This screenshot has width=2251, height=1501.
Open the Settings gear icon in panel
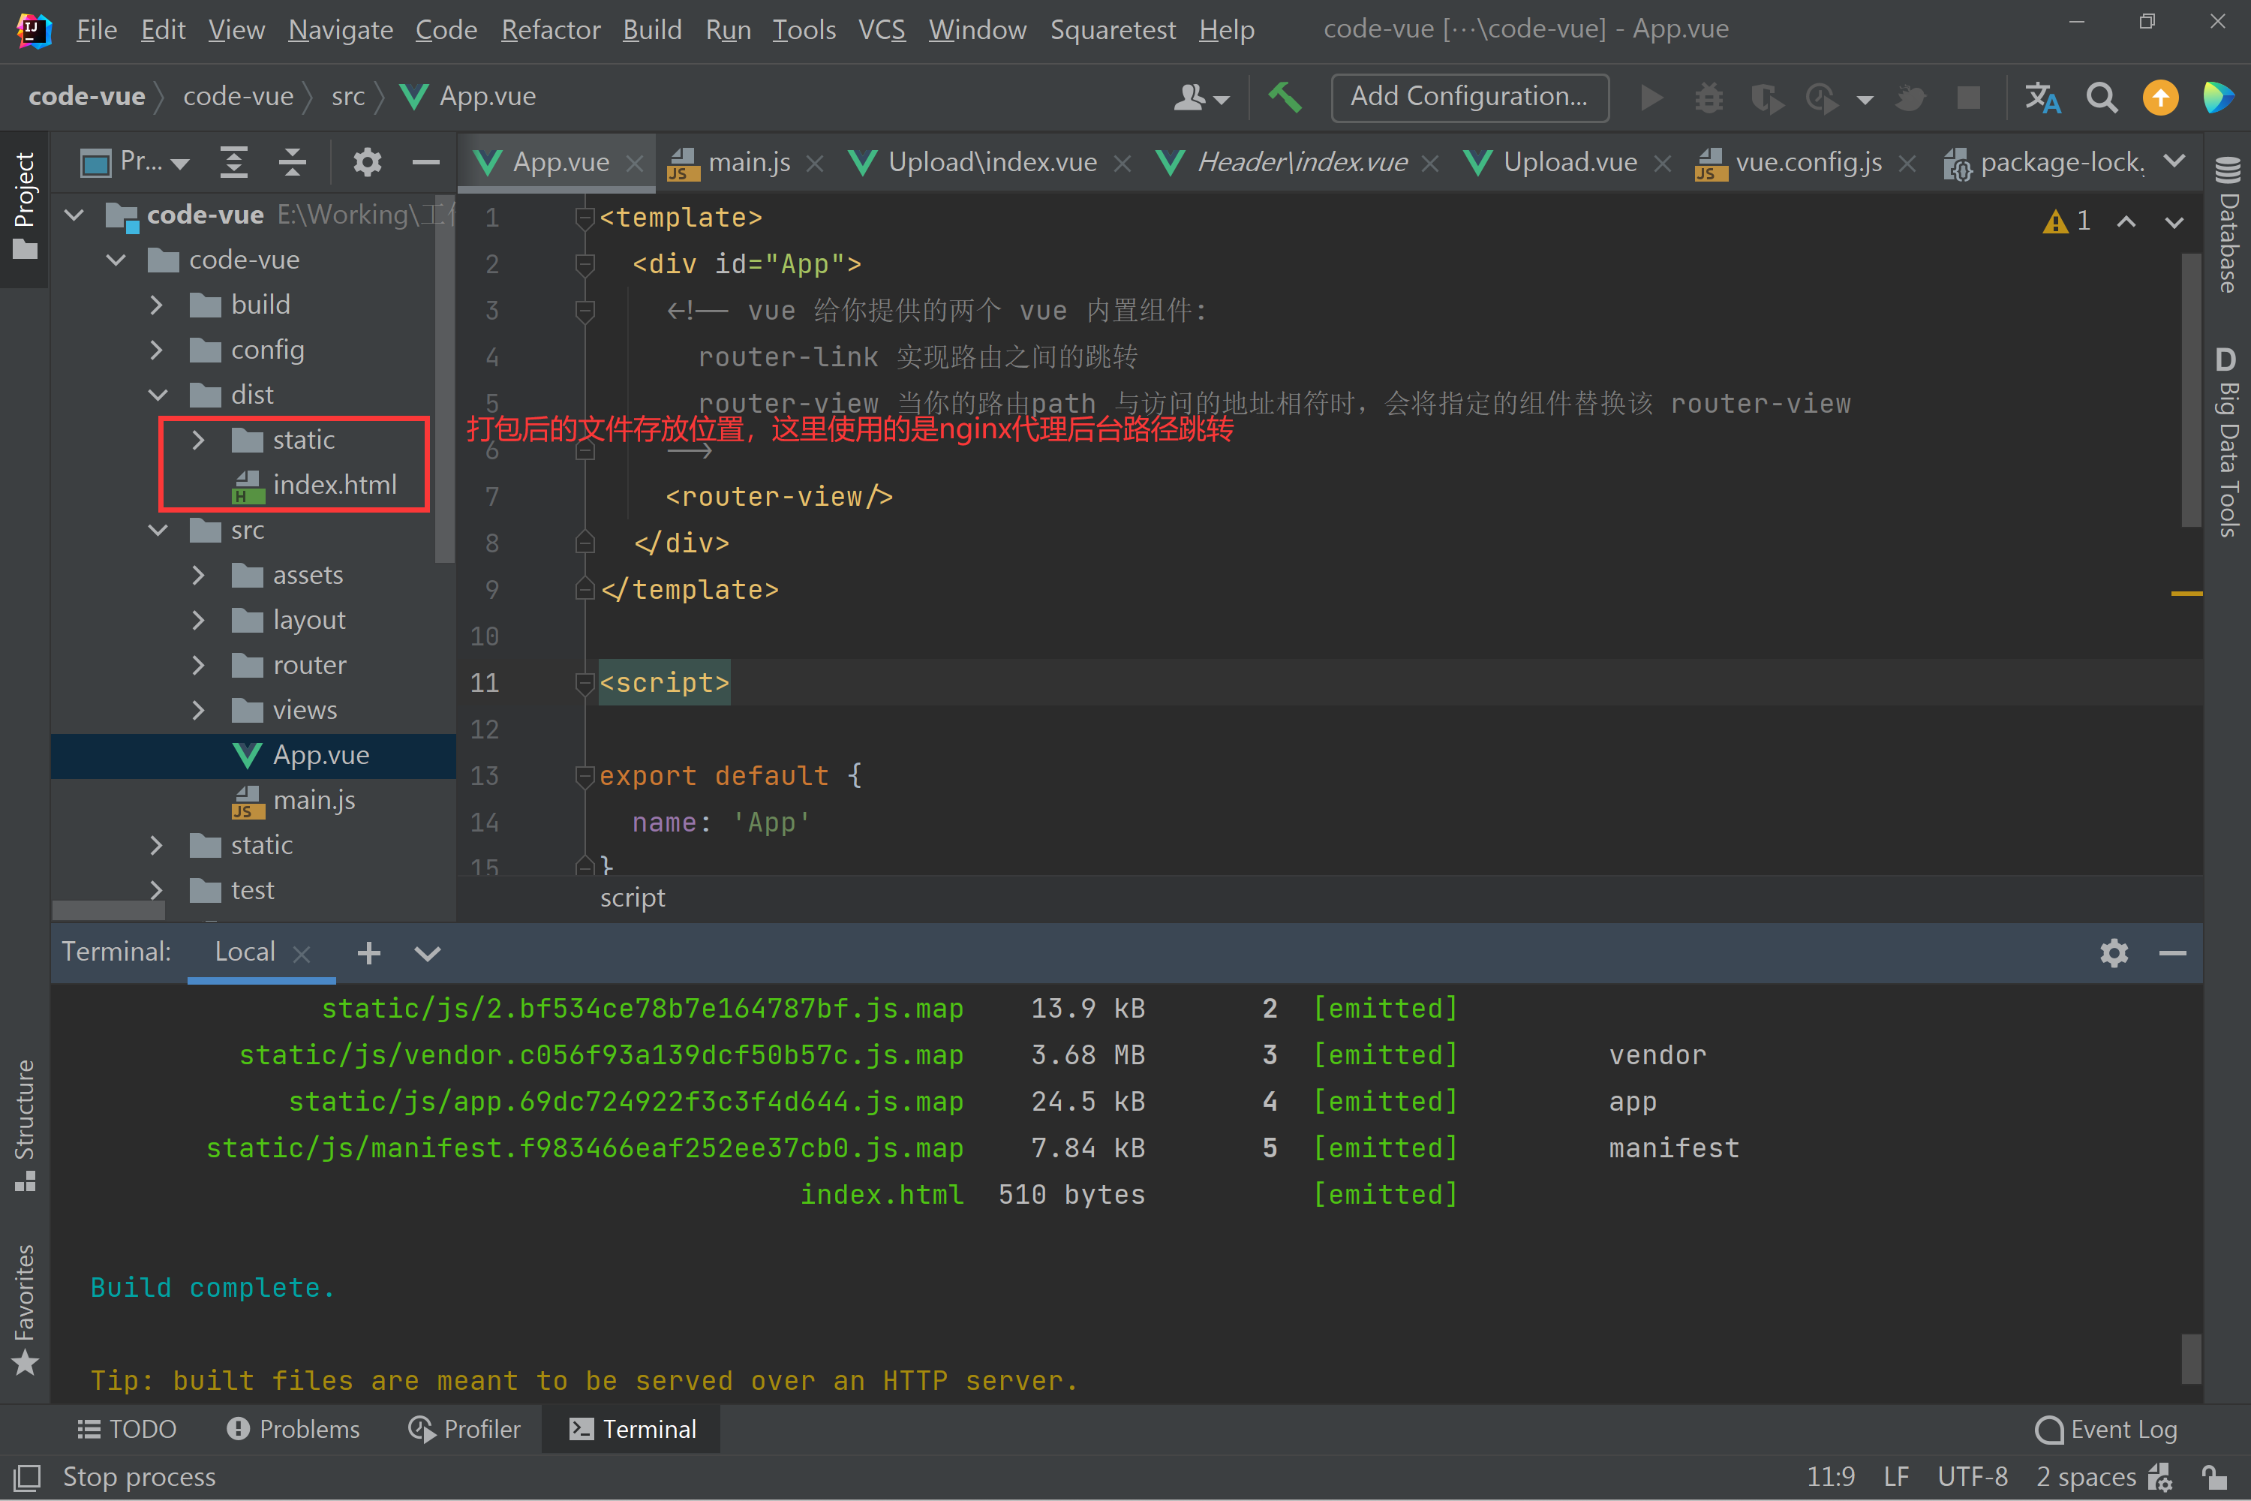(2114, 952)
